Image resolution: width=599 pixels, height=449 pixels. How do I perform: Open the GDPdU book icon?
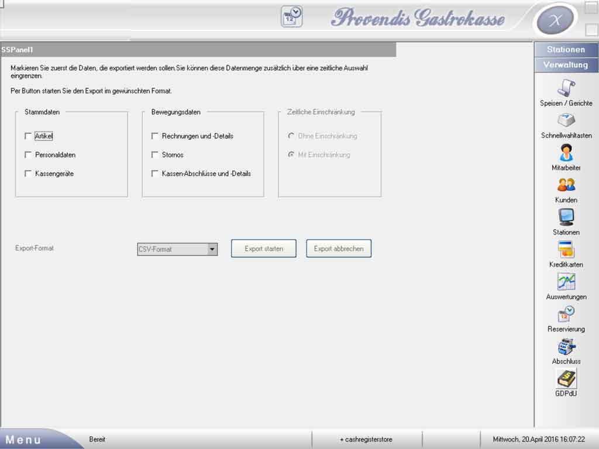pos(566,379)
